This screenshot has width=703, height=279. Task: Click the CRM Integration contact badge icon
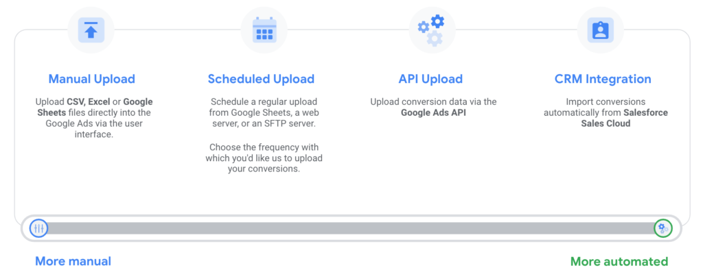[600, 30]
